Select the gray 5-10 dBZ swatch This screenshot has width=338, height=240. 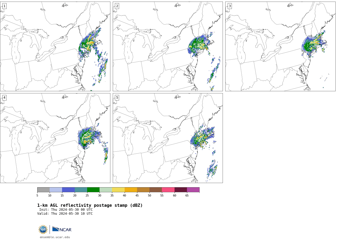pyautogui.click(x=43, y=190)
